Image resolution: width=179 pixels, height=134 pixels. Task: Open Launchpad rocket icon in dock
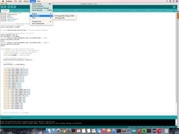(x=58, y=131)
